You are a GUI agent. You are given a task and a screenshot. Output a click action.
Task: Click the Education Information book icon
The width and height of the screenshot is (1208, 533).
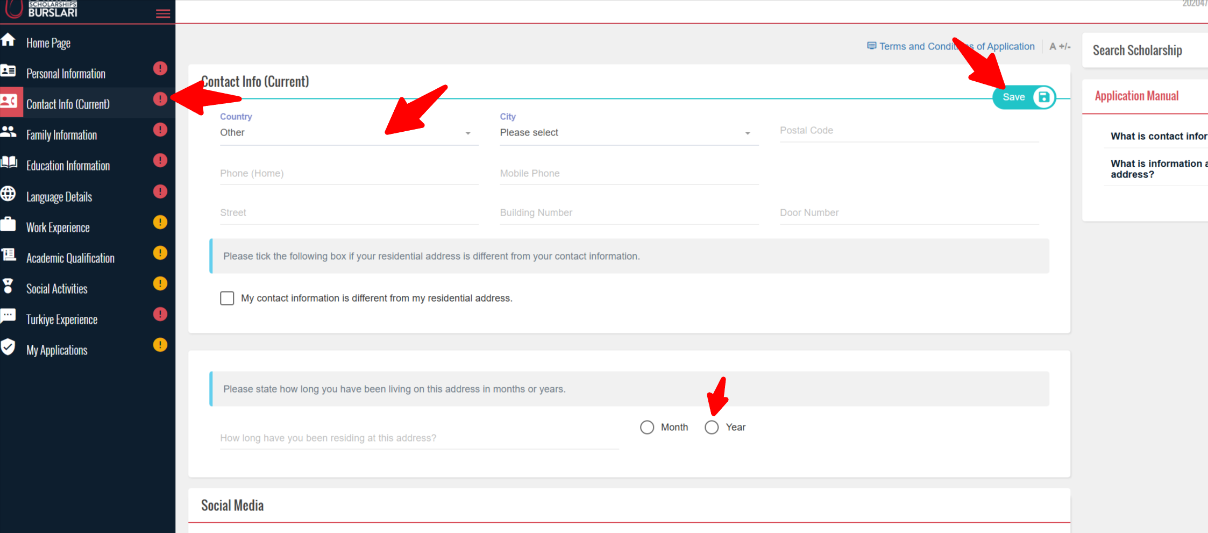[9, 162]
